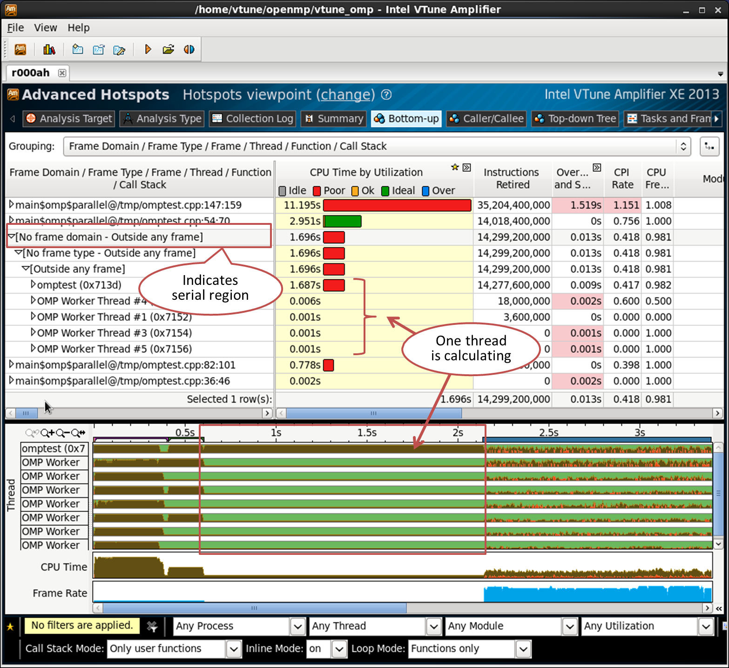Expand the omptest (0x713d) thread row

coord(33,284)
